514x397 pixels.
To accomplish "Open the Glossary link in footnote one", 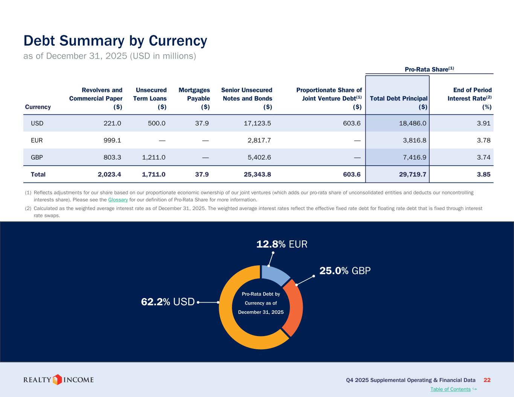I will click(x=118, y=200).
